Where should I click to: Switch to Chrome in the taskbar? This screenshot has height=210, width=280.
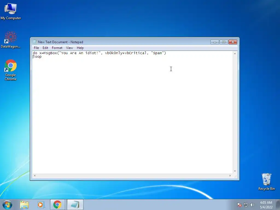57,205
